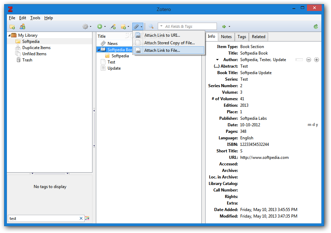This screenshot has height=233, width=331.
Task: Open the File menu
Action: coord(12,18)
